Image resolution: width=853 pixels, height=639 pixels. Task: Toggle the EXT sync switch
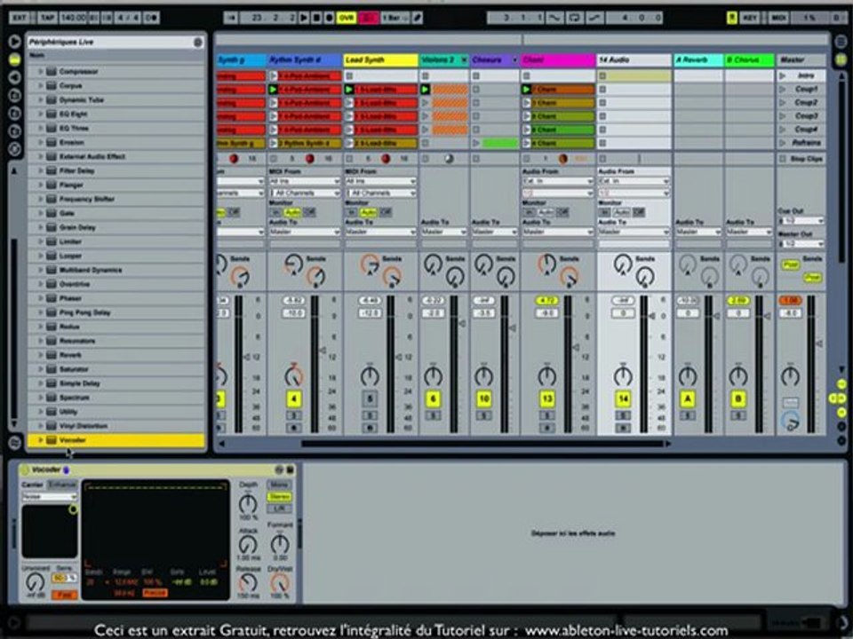point(19,18)
